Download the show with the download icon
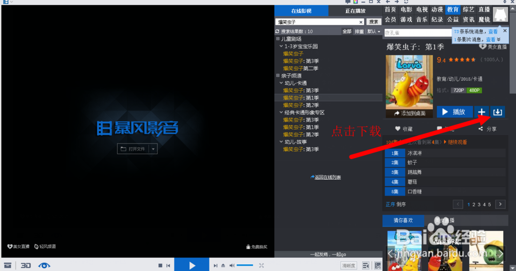Viewport: 516px width, 271px height. [x=497, y=112]
